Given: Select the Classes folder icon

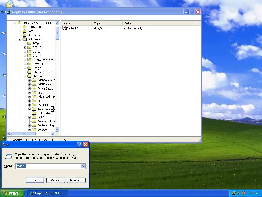Looking at the screenshot, I should (x=29, y=52).
